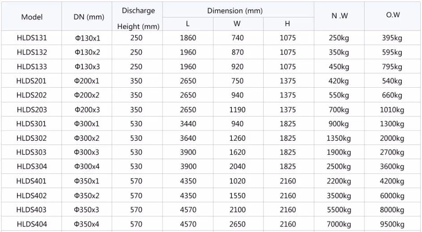Select the HLDS301 row model name
Viewport: 422px width, 232px height.
point(31,124)
